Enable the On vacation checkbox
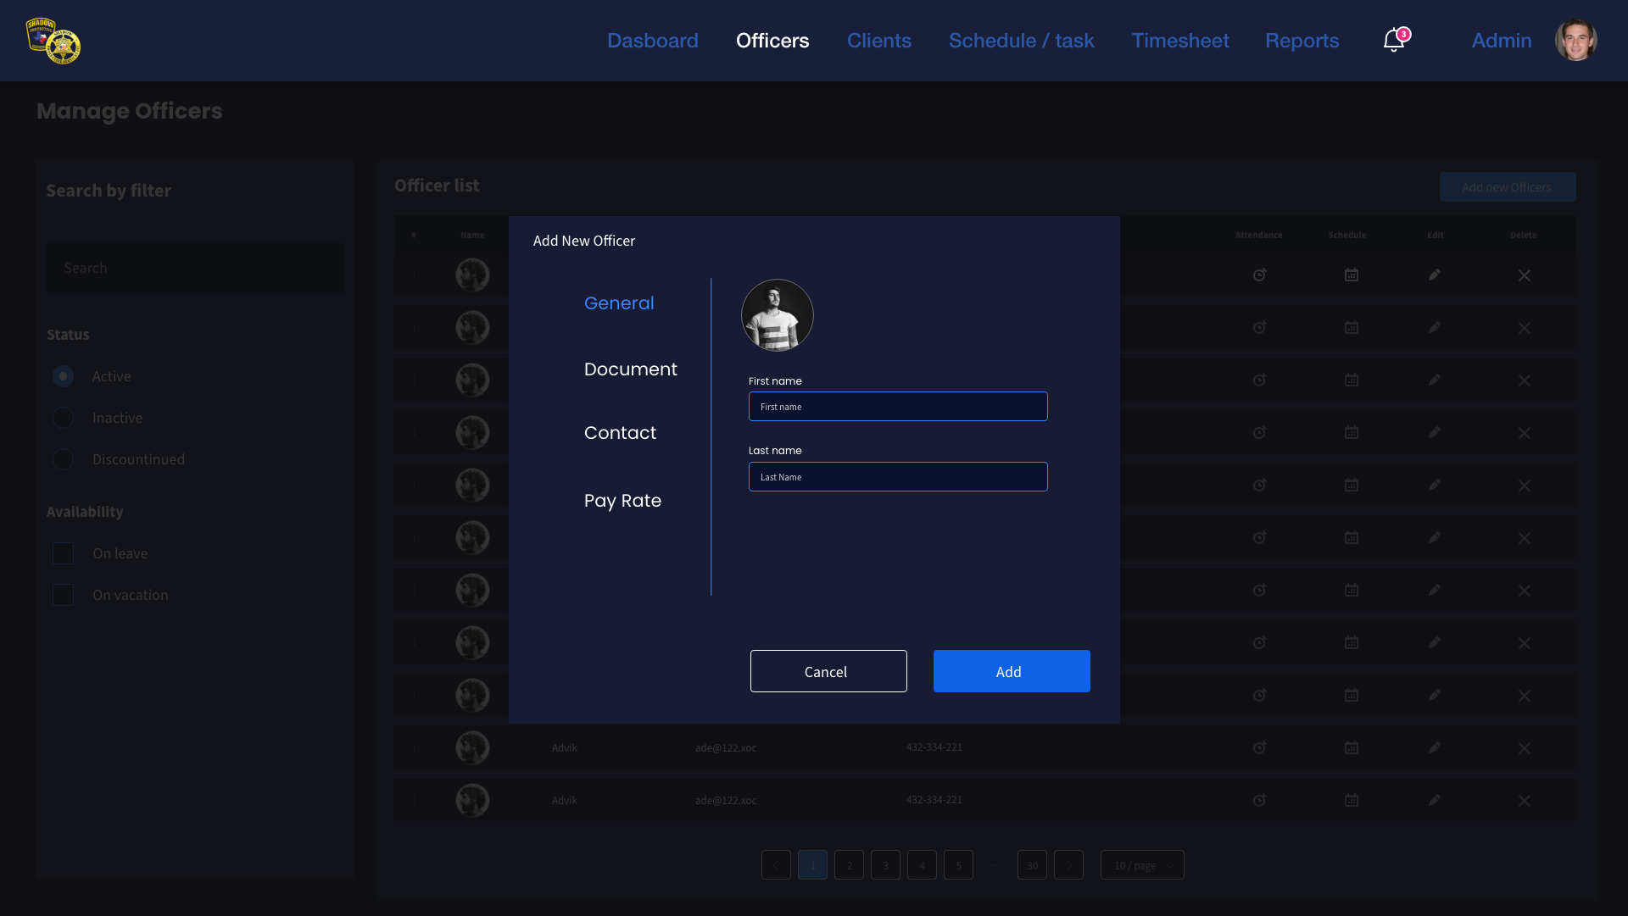1628x916 pixels. click(64, 595)
